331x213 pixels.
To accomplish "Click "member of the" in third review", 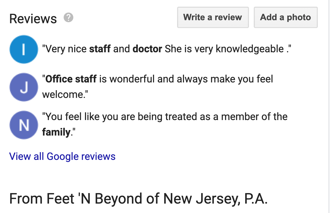I will (x=254, y=116).
